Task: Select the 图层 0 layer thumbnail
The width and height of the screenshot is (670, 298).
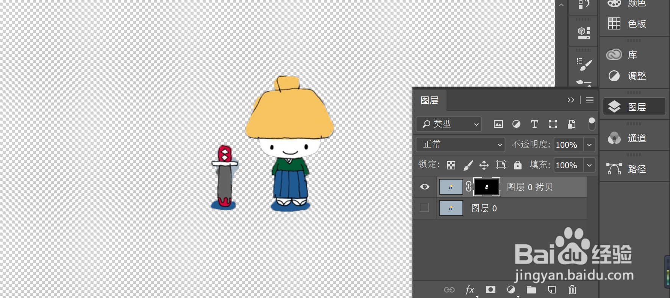Action: pyautogui.click(x=451, y=208)
